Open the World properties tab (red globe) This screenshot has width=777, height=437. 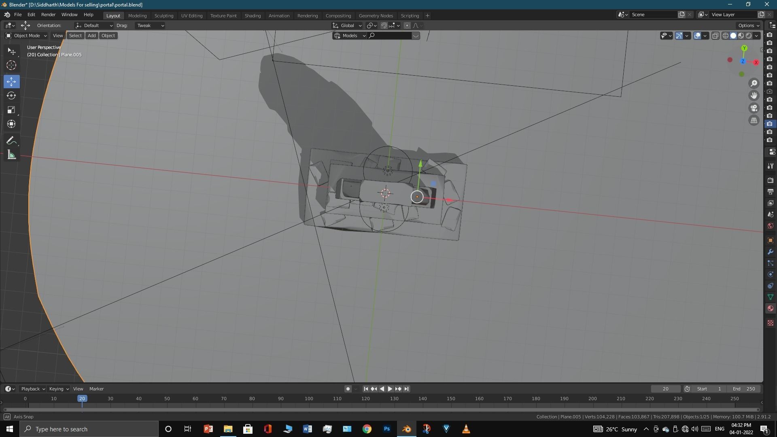[771, 226]
